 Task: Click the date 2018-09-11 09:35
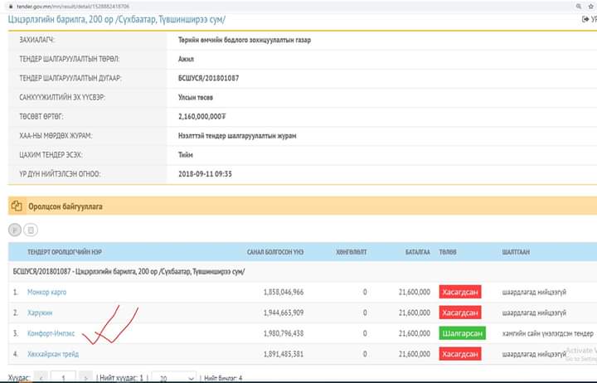point(205,174)
